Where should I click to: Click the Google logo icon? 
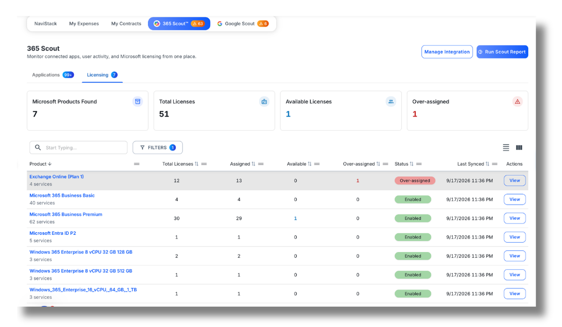pyautogui.click(x=220, y=23)
